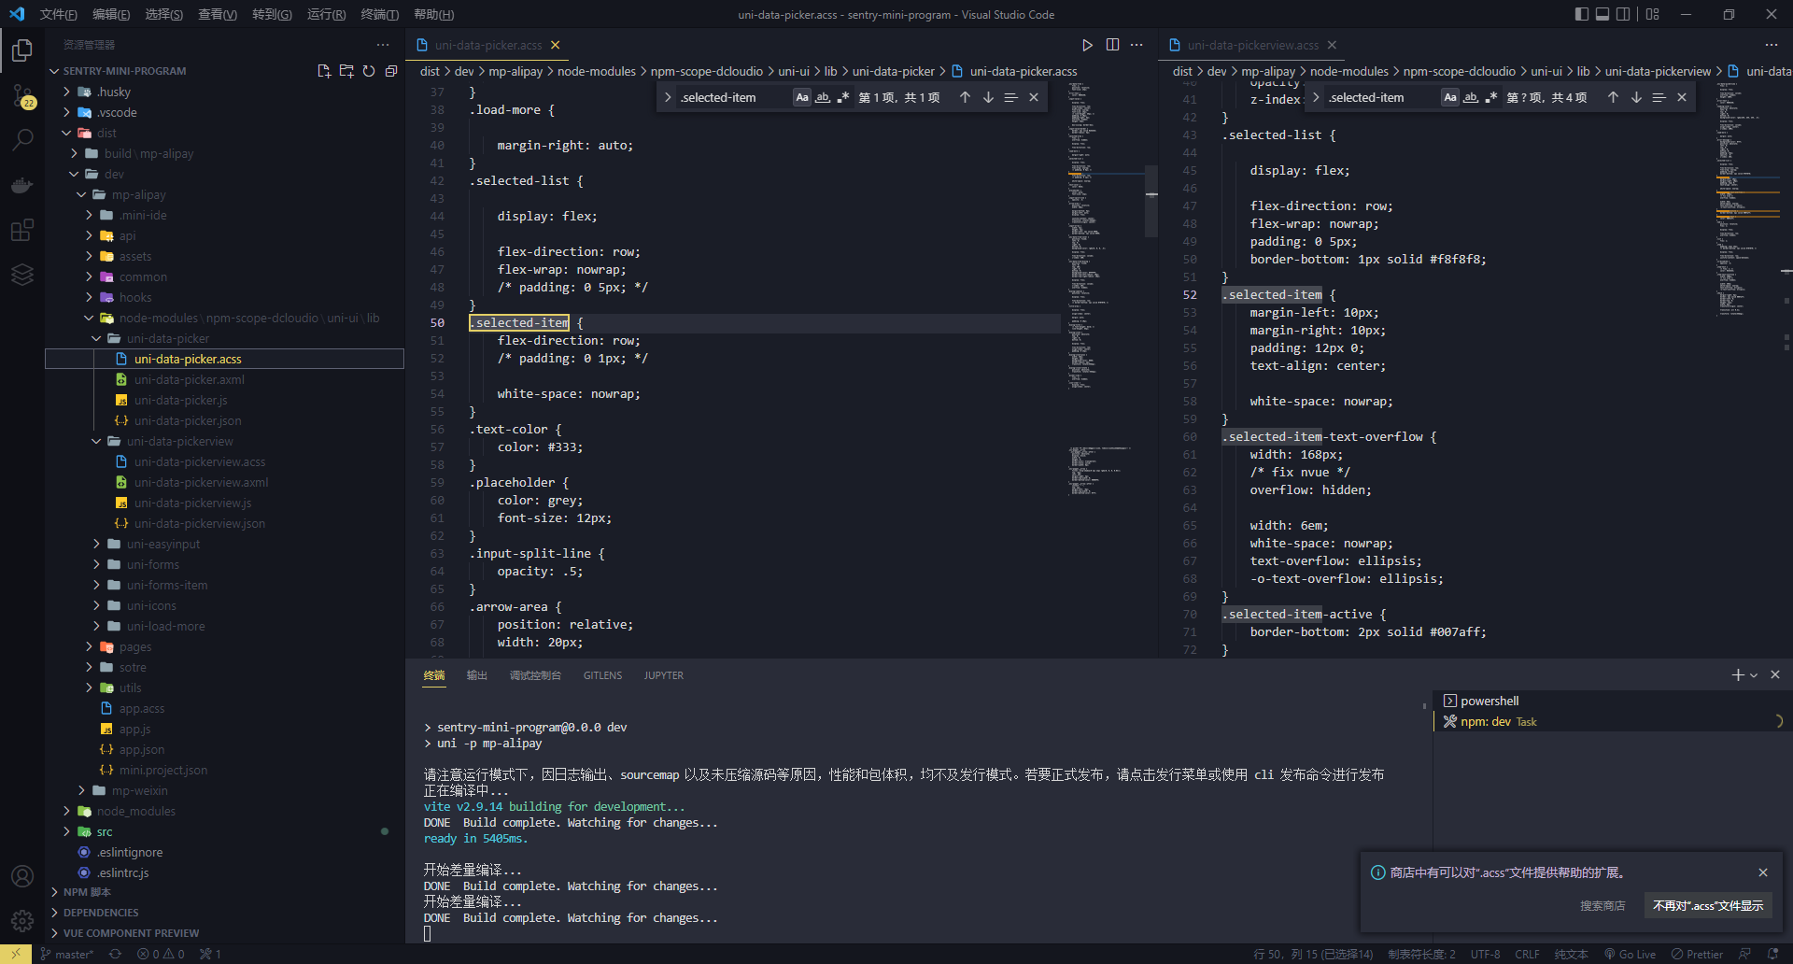Jump to next match in right find widget
Image resolution: width=1793 pixels, height=964 pixels.
1636,97
